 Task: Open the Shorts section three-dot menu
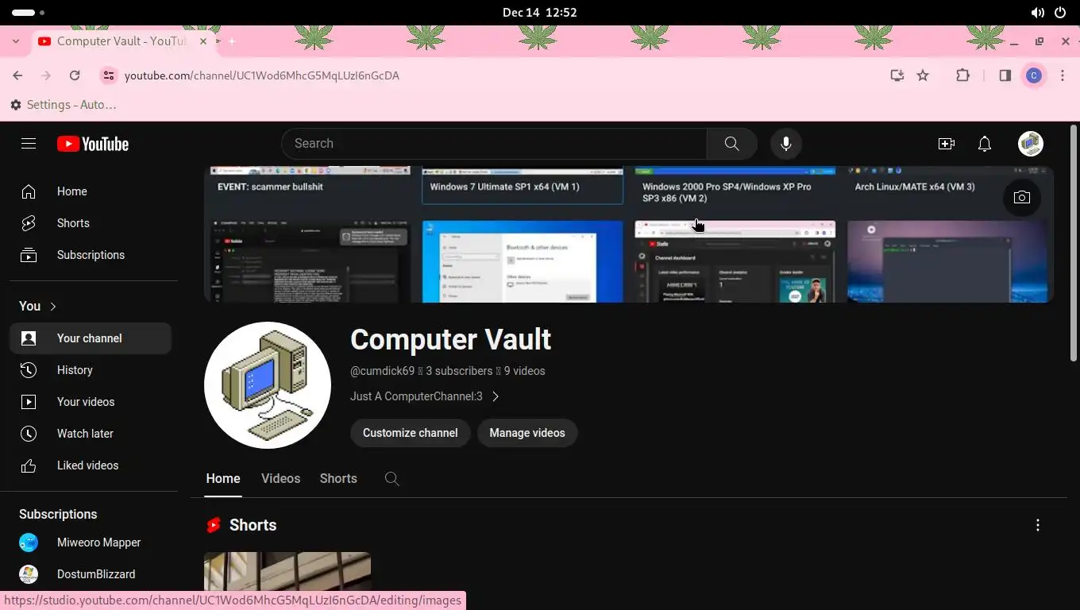pos(1037,525)
